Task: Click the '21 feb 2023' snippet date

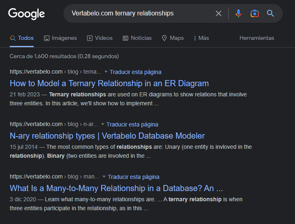Action: coord(25,94)
